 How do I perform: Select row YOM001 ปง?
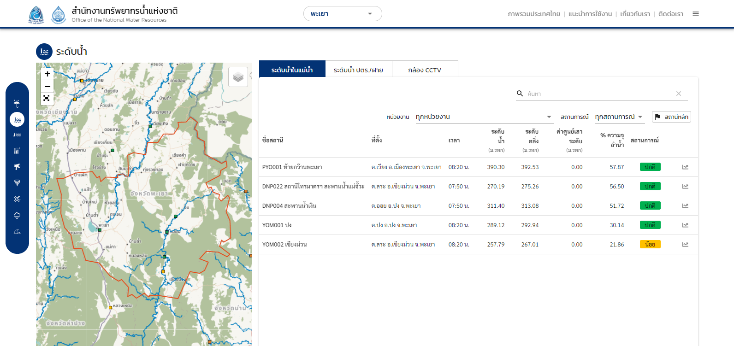click(x=479, y=225)
